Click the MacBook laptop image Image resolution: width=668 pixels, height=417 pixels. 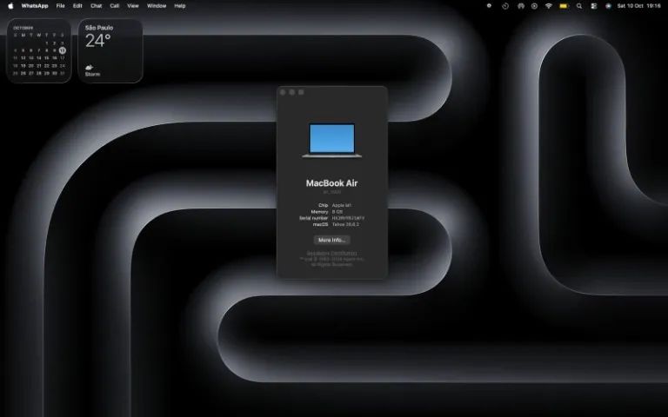click(x=332, y=141)
